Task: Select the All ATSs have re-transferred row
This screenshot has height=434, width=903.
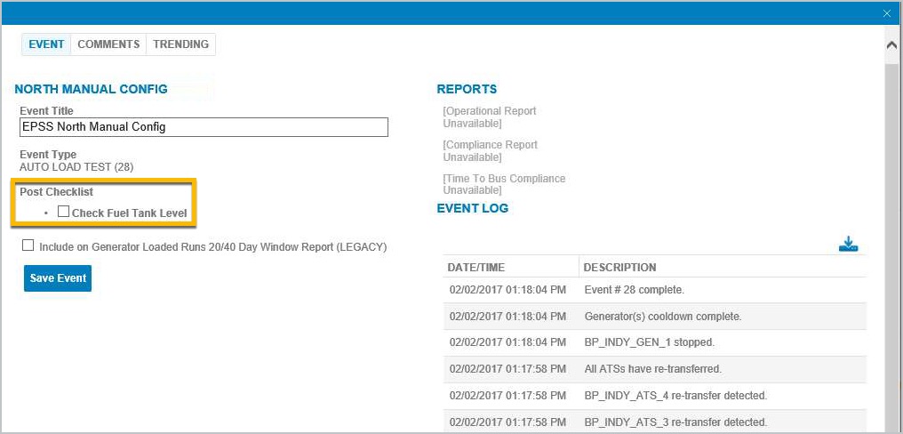Action: pyautogui.click(x=655, y=369)
